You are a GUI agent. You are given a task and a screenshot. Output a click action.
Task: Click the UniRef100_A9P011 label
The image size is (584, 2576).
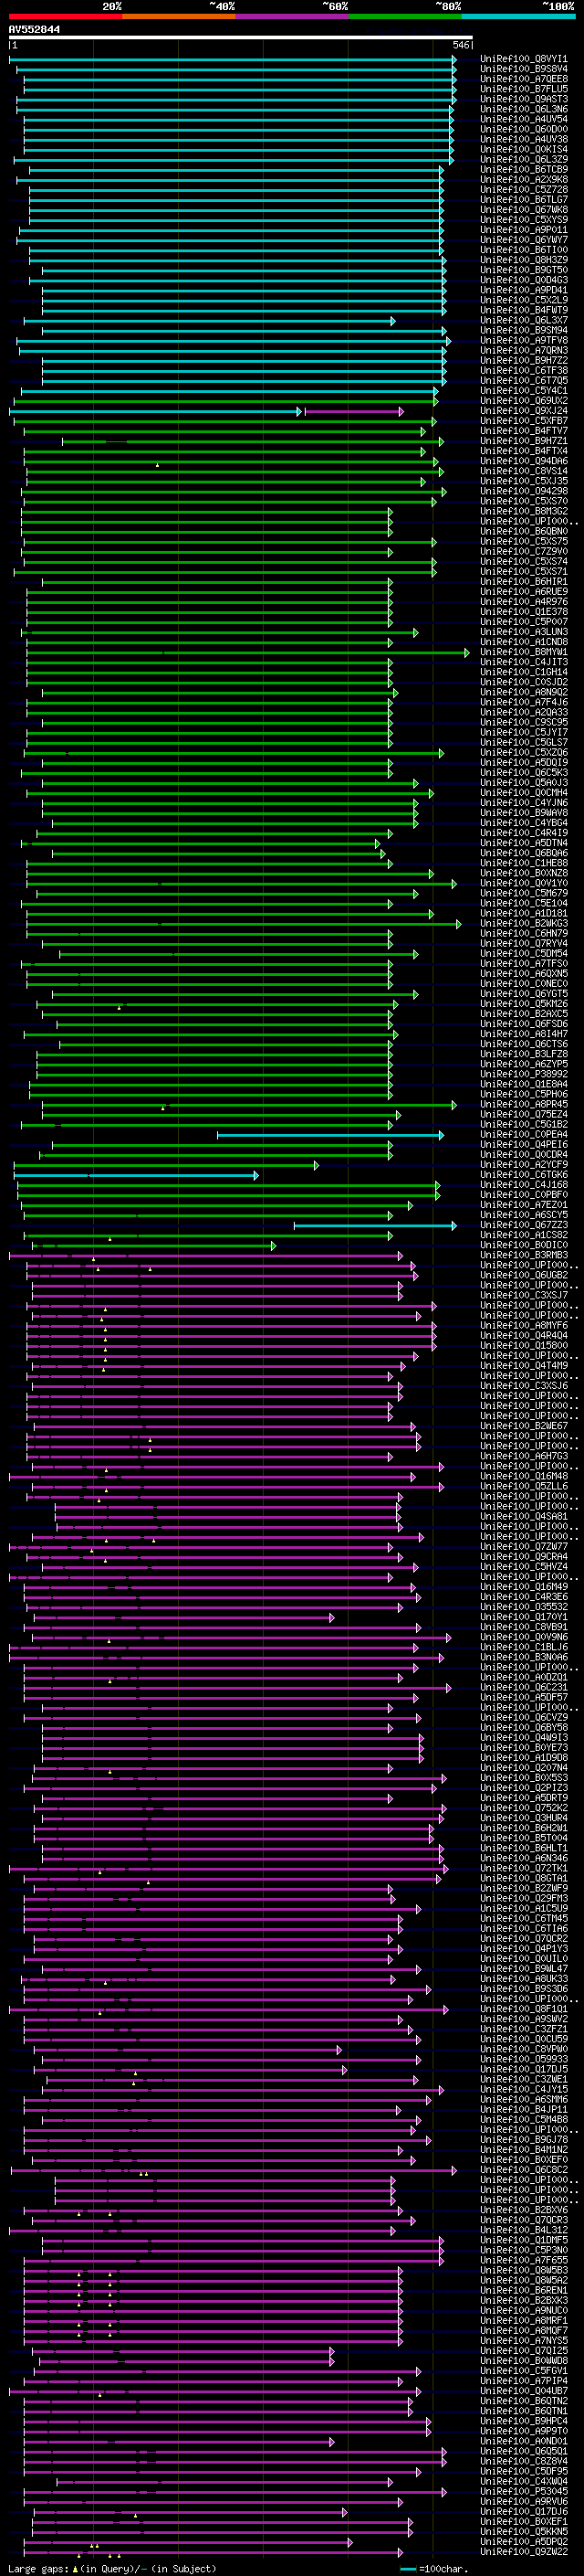click(x=524, y=230)
